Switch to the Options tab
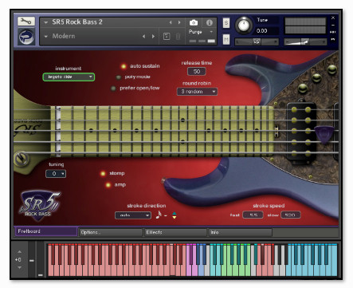This screenshot has width=353, height=288. (111, 232)
